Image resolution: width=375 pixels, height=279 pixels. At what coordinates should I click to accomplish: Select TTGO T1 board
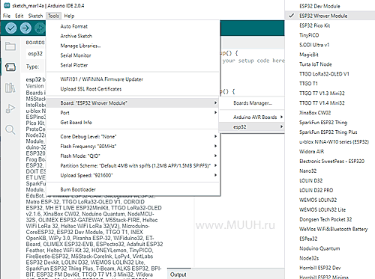[330, 84]
